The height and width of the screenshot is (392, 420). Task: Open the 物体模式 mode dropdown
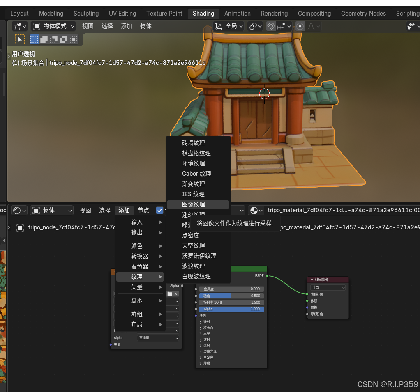(53, 26)
